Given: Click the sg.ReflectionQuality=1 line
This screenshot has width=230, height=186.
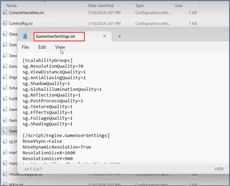Looking at the screenshot, I should click(x=52, y=95).
